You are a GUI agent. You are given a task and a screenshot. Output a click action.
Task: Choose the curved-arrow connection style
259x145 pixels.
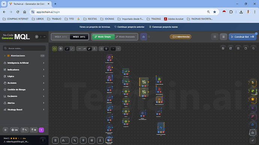click(89, 49)
